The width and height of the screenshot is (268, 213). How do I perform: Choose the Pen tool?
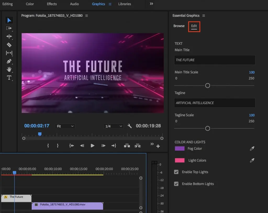coord(9,61)
